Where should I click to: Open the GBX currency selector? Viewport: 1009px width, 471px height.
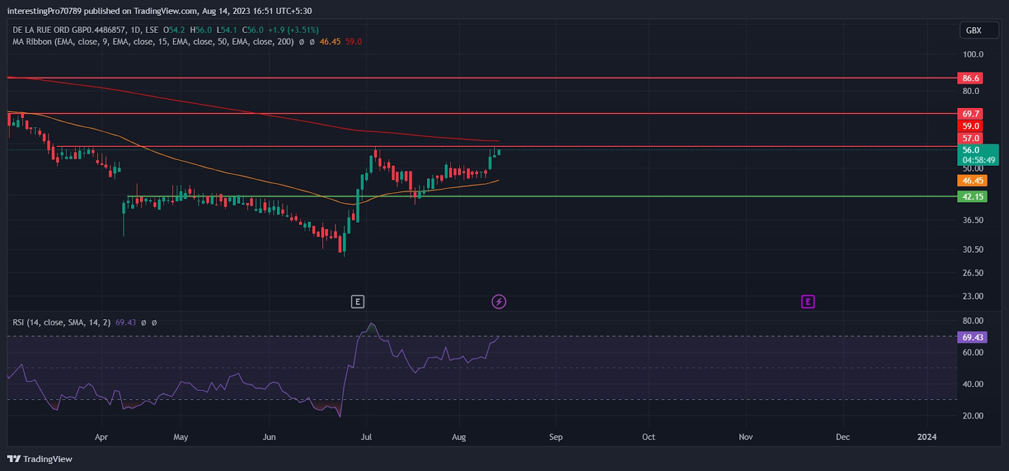point(979,30)
